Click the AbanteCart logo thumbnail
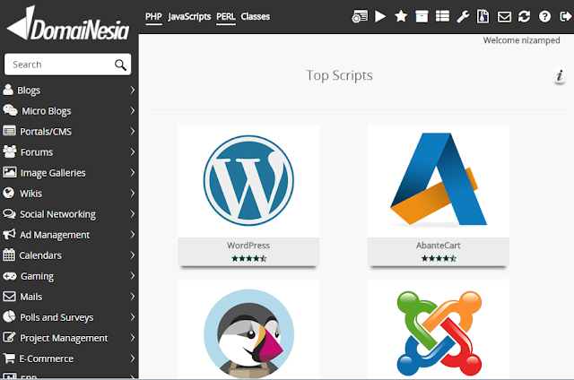574x380 pixels. tap(439, 179)
